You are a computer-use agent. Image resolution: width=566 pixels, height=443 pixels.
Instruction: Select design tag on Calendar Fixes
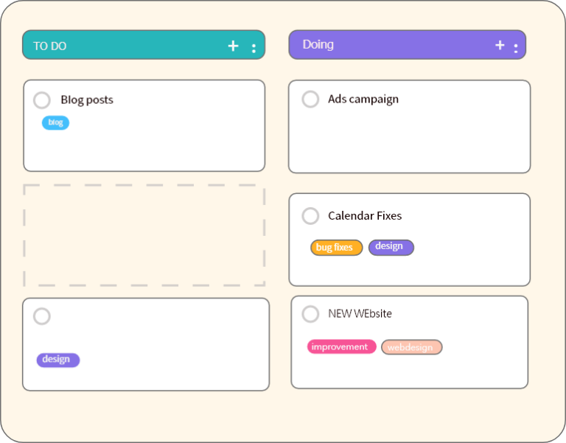point(391,247)
